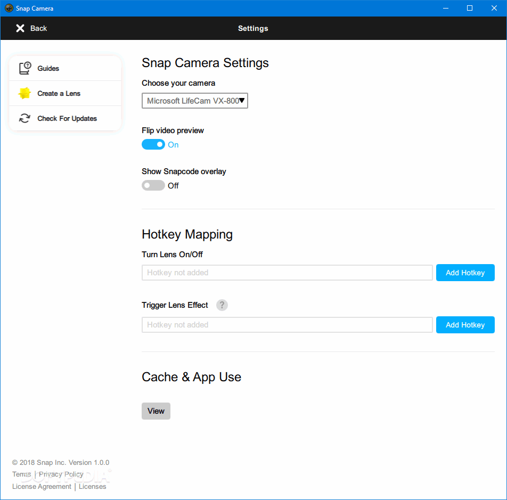The image size is (507, 500).
Task: Close the Snap Camera window
Action: tap(494, 8)
